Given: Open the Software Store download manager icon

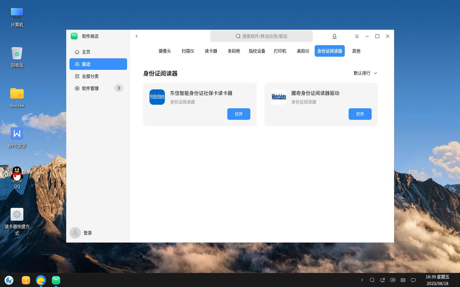Looking at the screenshot, I should tap(334, 36).
